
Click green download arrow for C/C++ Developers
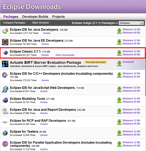(x=119, y=75)
